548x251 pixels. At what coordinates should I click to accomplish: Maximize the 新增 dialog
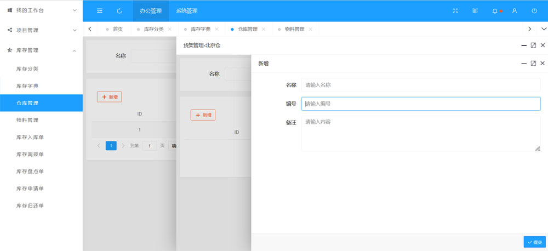pos(533,63)
